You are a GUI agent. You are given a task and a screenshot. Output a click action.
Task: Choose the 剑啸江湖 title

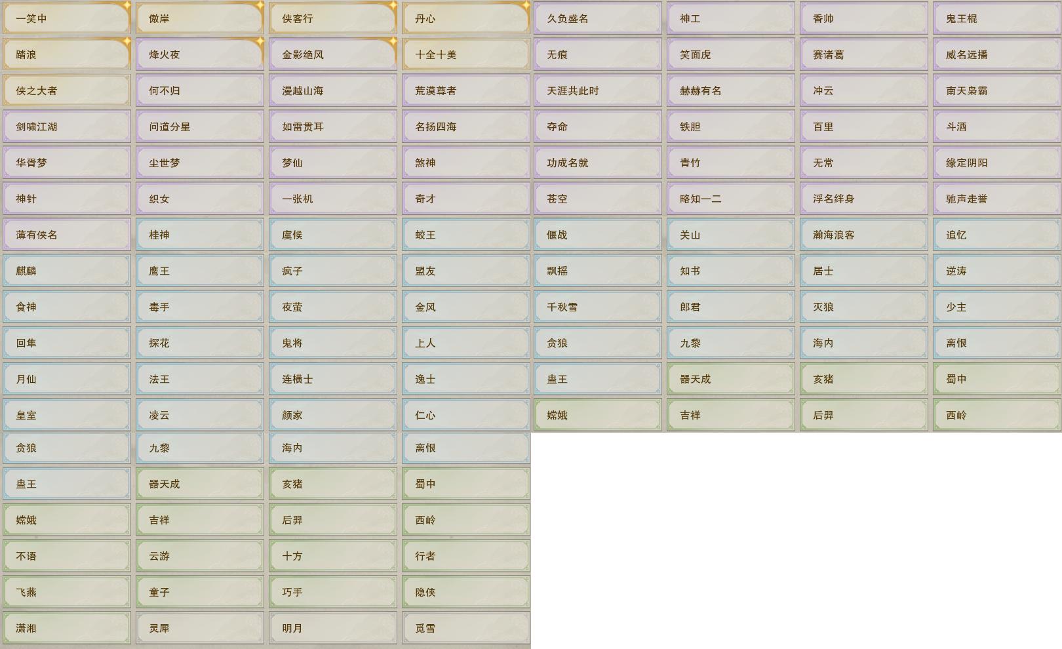[x=66, y=127]
